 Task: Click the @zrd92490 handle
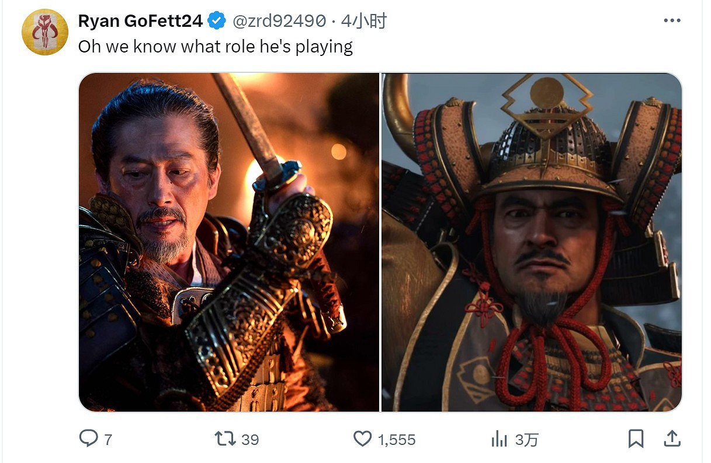[x=279, y=22]
